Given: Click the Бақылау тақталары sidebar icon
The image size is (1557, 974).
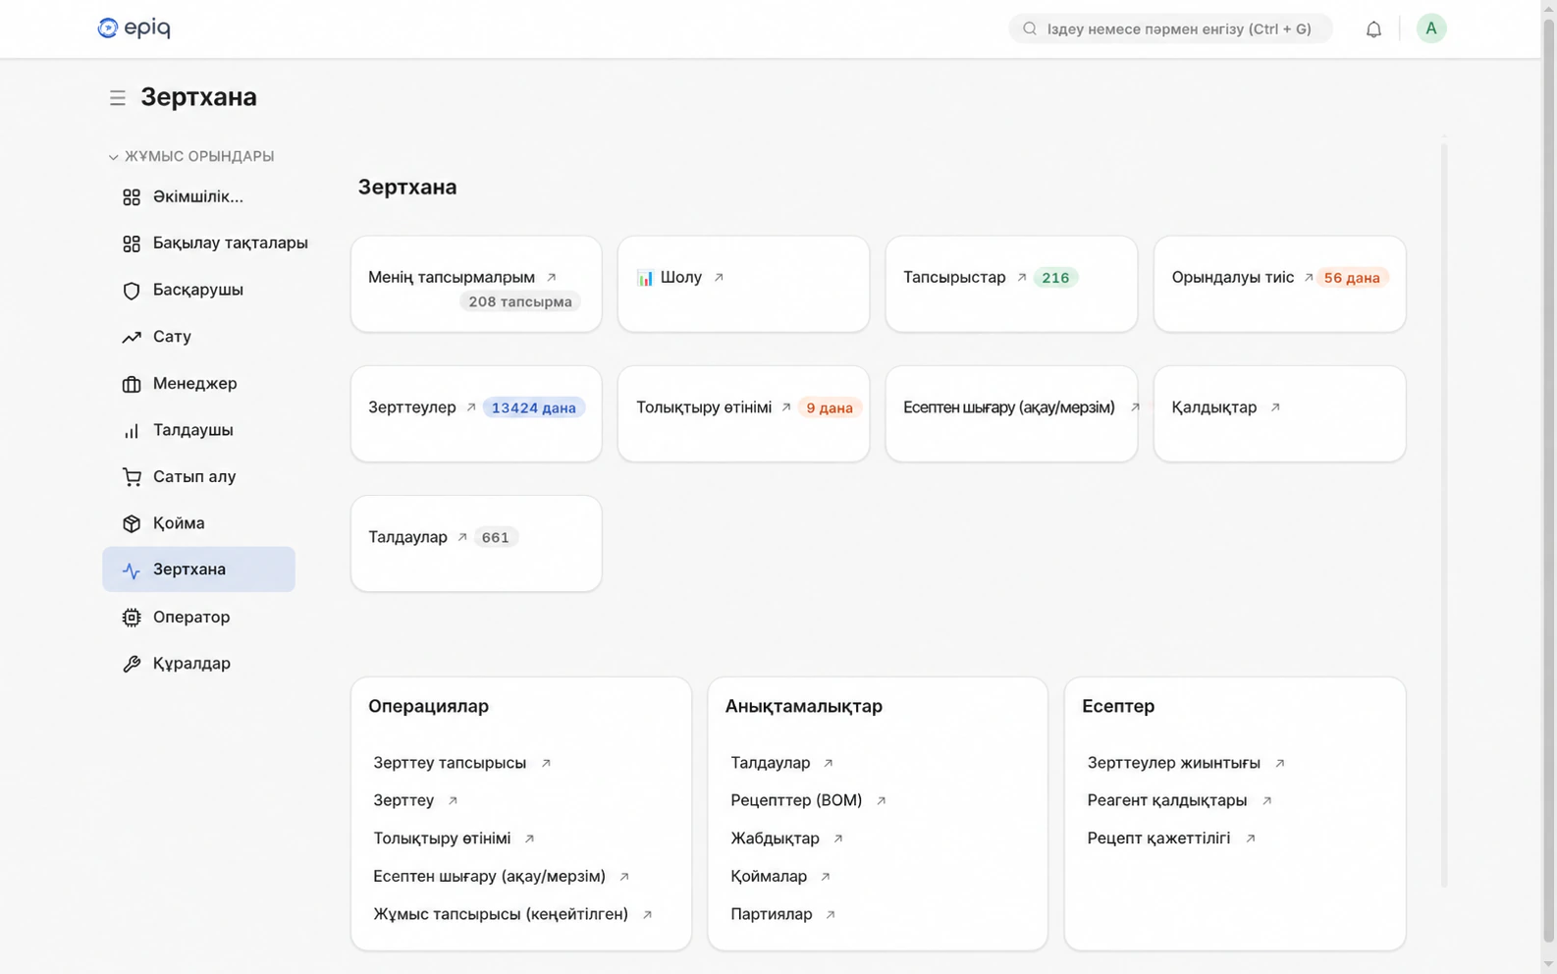Looking at the screenshot, I should pyautogui.click(x=132, y=243).
